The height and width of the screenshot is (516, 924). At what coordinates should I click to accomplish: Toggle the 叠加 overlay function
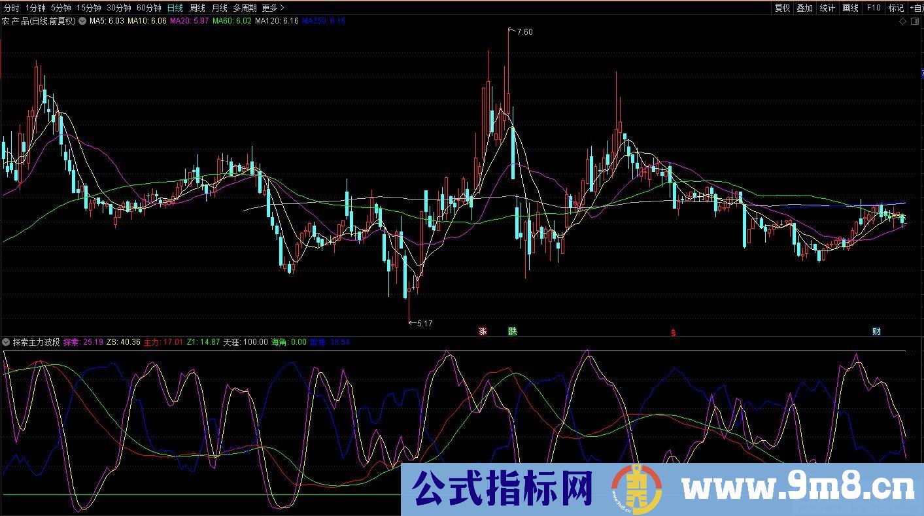point(804,8)
